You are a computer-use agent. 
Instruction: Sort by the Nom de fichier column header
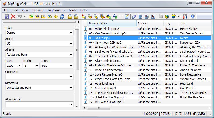pyautogui.click(x=112, y=23)
